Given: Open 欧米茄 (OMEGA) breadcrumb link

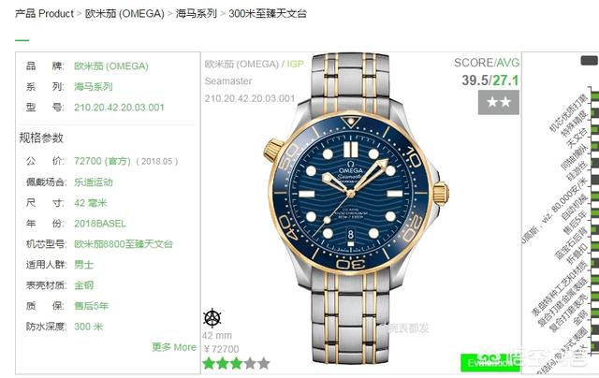Looking at the screenshot, I should (x=124, y=14).
